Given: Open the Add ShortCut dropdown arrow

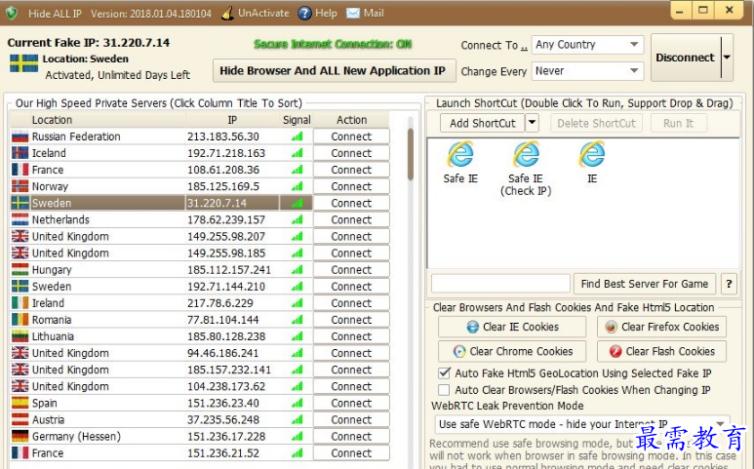Looking at the screenshot, I should [532, 123].
